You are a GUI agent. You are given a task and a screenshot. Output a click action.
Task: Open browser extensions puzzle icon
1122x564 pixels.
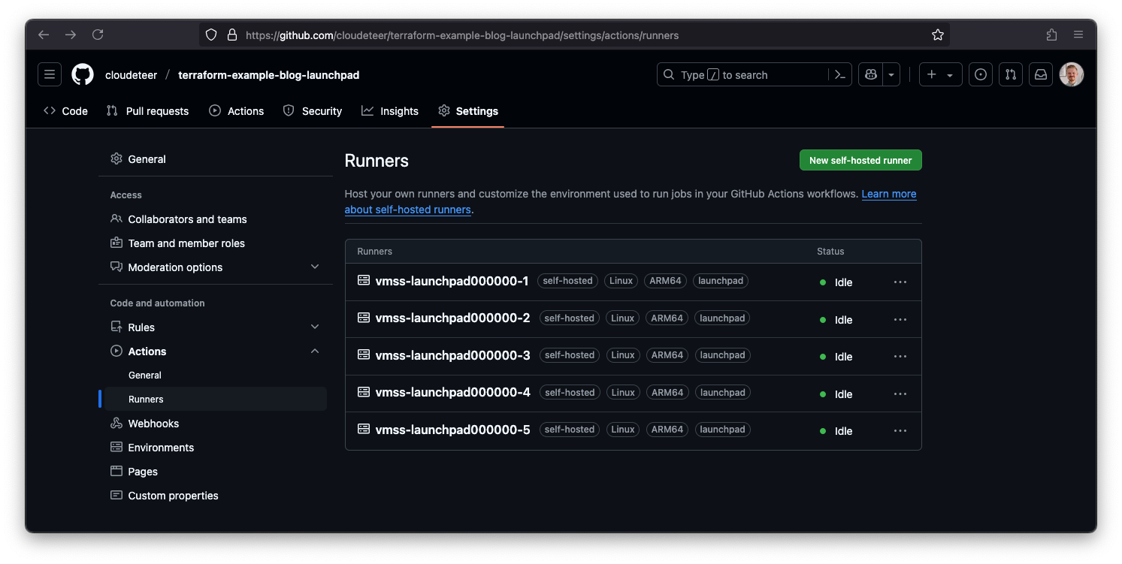click(x=1051, y=35)
